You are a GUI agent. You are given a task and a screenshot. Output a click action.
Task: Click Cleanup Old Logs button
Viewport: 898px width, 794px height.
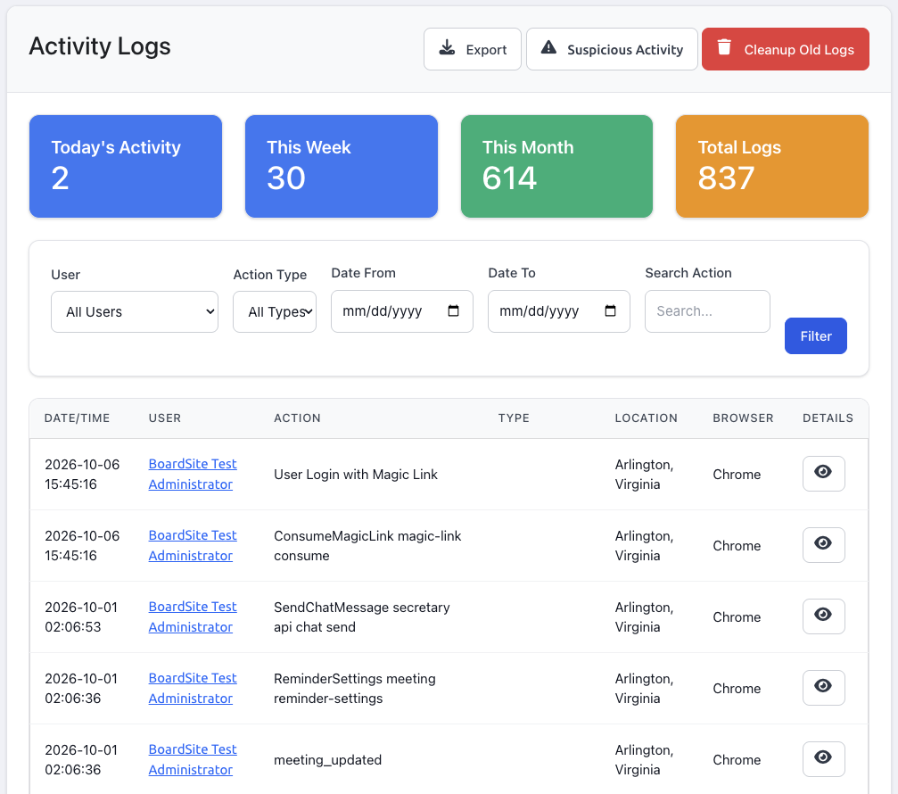pos(785,49)
